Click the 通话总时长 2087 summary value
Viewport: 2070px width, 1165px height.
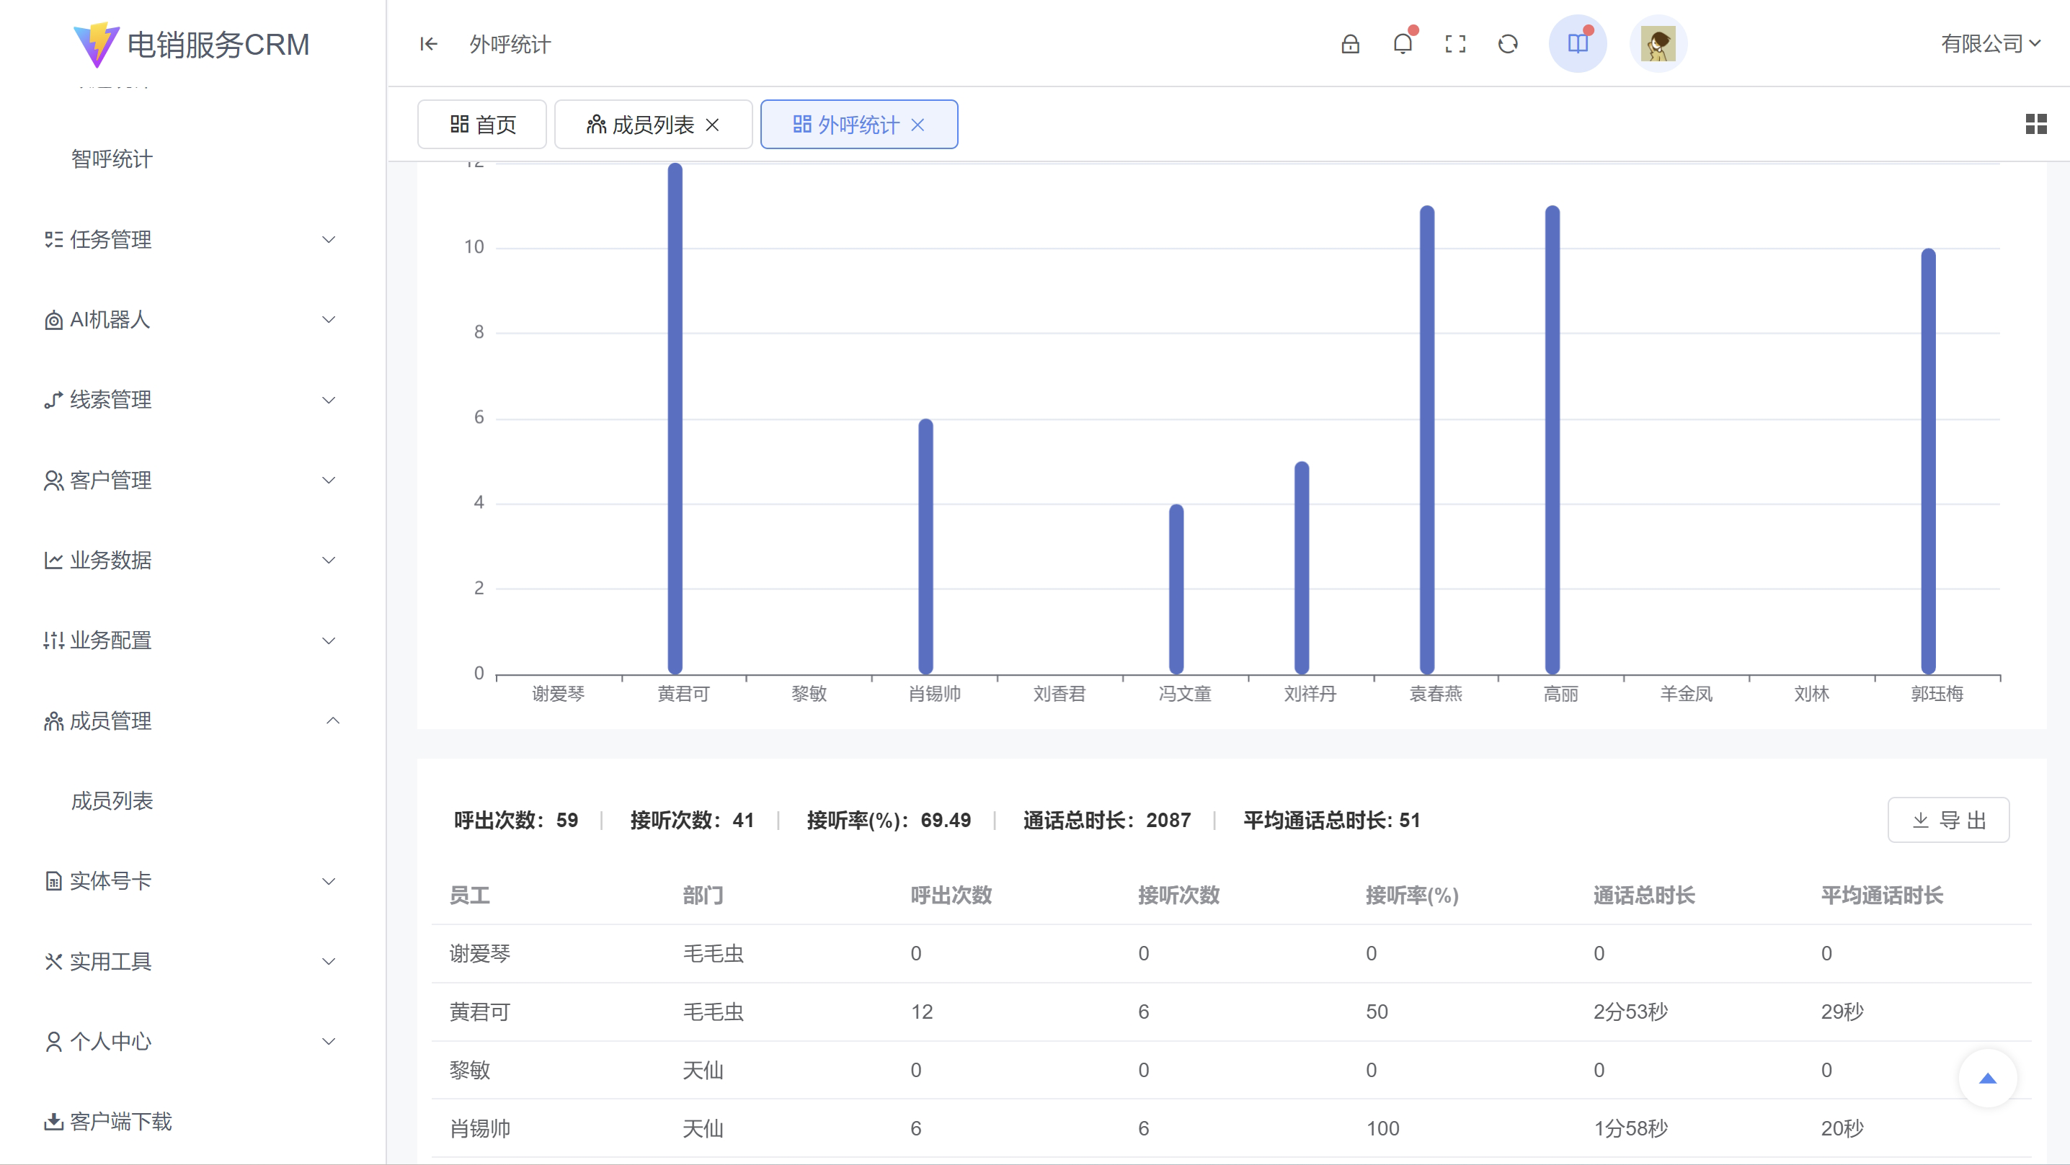(x=1168, y=821)
